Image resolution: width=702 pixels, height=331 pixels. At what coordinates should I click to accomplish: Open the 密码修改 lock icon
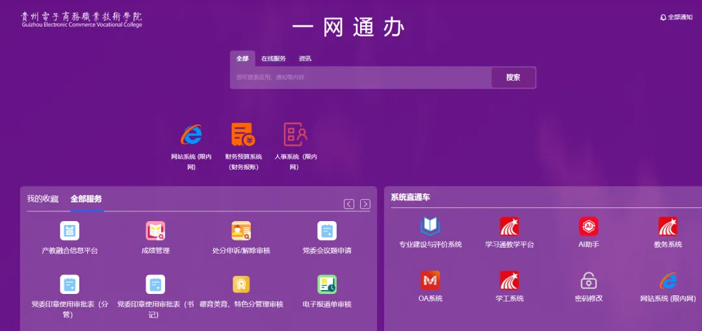pyautogui.click(x=588, y=281)
